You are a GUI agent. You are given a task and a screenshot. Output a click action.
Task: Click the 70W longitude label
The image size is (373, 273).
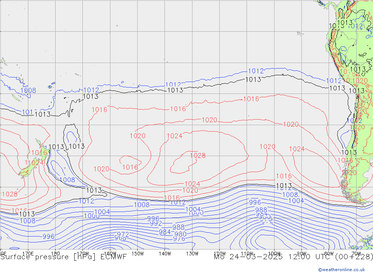point(356,254)
